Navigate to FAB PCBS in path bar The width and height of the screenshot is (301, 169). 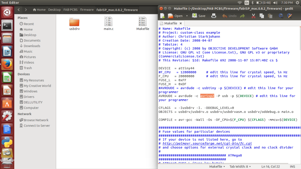(70, 10)
